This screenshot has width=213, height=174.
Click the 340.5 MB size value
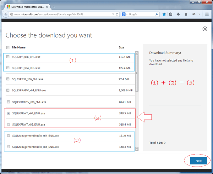125,113
